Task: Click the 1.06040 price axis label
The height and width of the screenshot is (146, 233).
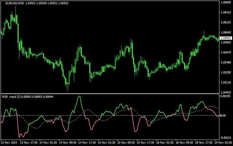Action: click(226, 32)
